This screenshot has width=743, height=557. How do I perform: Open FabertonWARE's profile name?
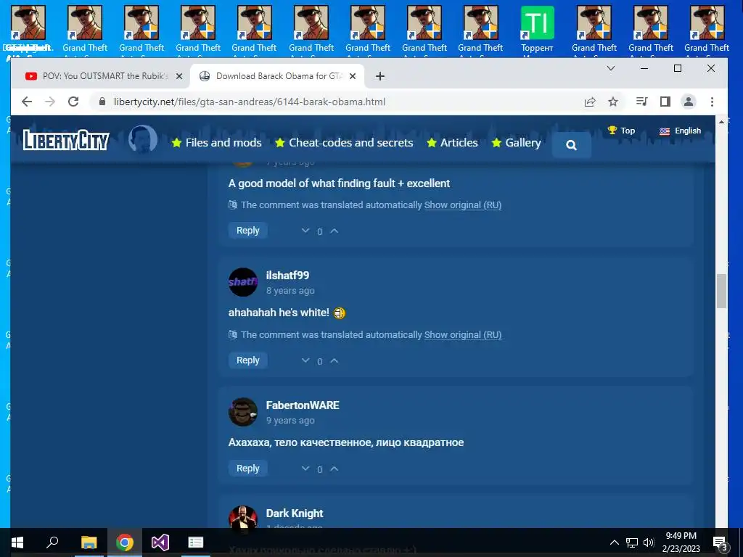tap(303, 405)
